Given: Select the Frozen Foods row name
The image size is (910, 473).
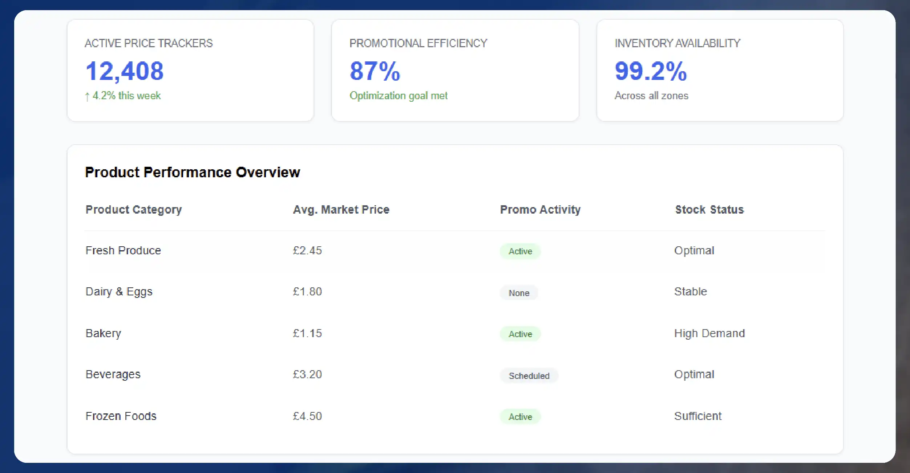Looking at the screenshot, I should pos(121,416).
